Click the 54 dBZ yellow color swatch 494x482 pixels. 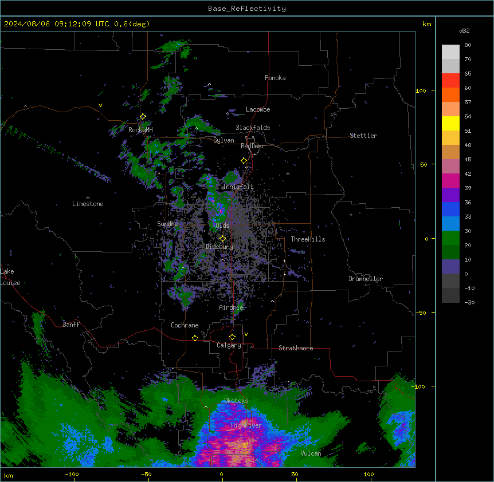pyautogui.click(x=450, y=123)
